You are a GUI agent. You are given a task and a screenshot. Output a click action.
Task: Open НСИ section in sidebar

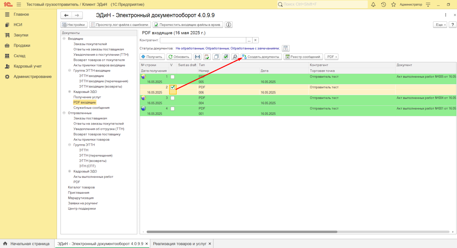[x=18, y=25]
